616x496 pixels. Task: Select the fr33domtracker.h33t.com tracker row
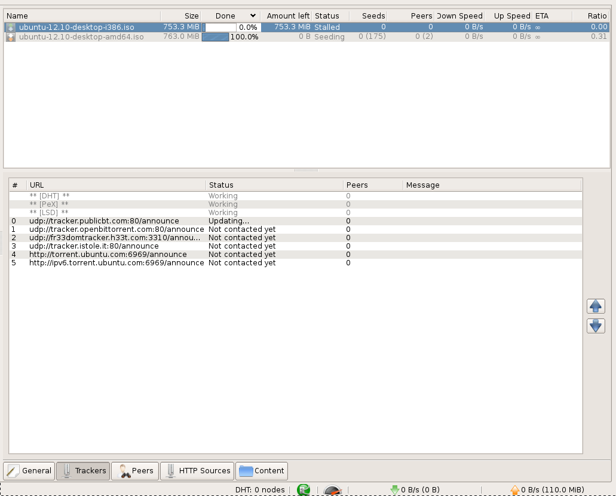tap(295, 238)
